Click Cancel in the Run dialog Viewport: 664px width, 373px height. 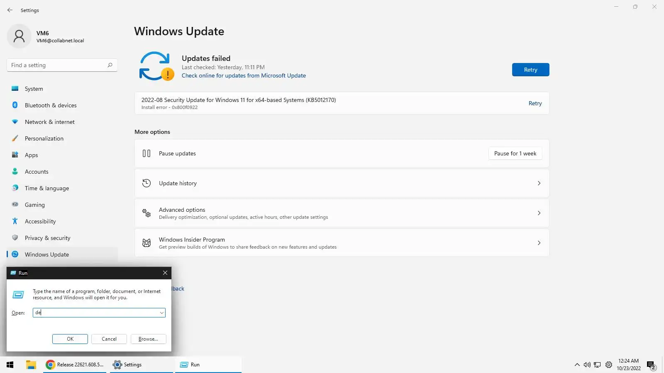click(x=109, y=339)
